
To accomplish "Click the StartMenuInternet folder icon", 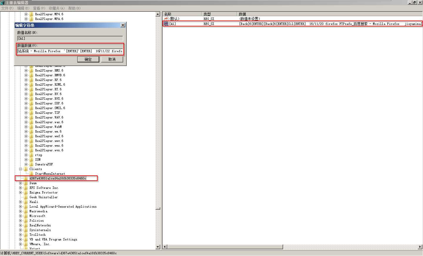I will pos(31,174).
